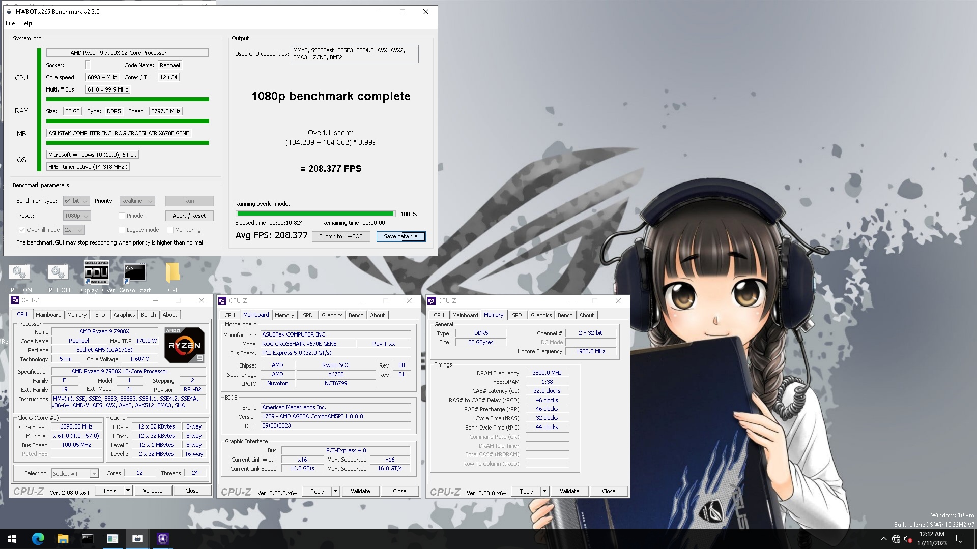Image resolution: width=977 pixels, height=549 pixels.
Task: Open the Benchmark type 64-bit dropdown
Action: click(x=76, y=201)
